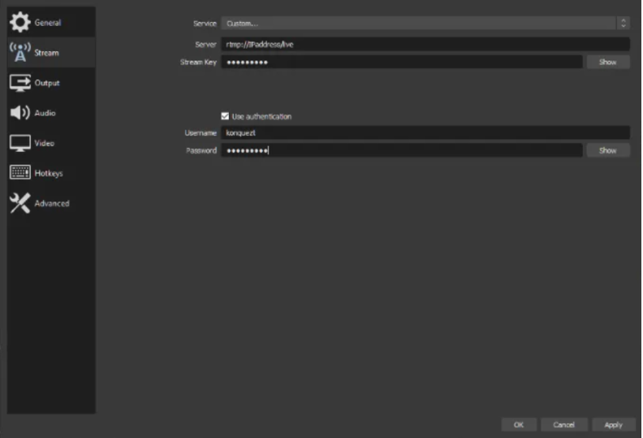
Task: Confirm settings with OK
Action: (519, 424)
